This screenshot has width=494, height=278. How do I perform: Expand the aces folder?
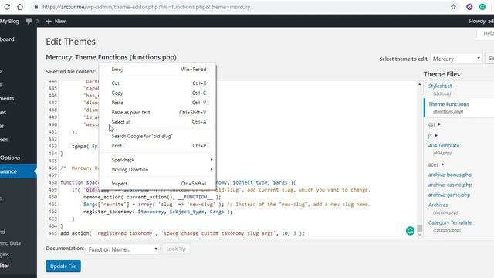[x=436, y=164]
